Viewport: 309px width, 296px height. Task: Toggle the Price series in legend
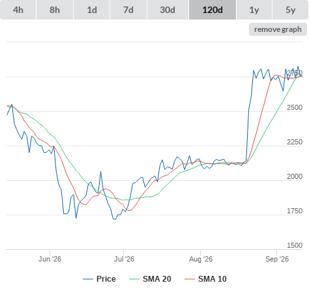point(106,279)
